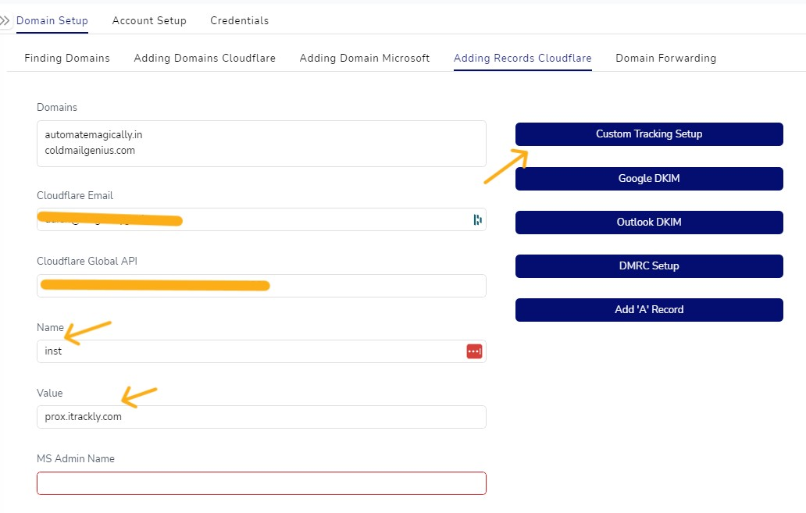Screen dimensions: 806x513
Task: Click the red autofill icon in Name field
Action: tap(474, 351)
